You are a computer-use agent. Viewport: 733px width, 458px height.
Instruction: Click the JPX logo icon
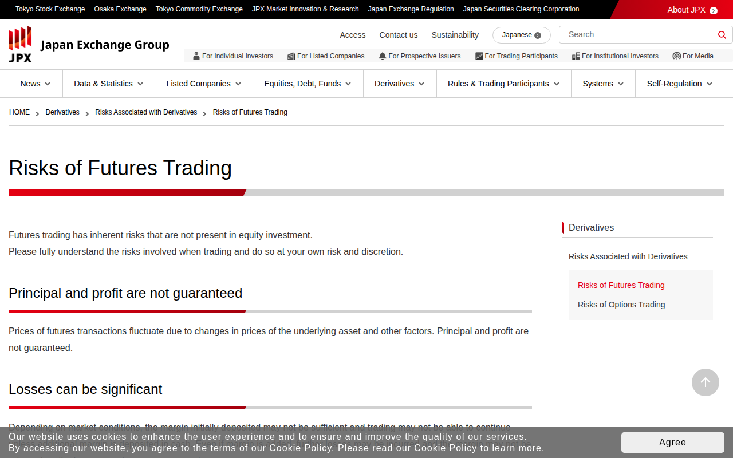(x=20, y=44)
